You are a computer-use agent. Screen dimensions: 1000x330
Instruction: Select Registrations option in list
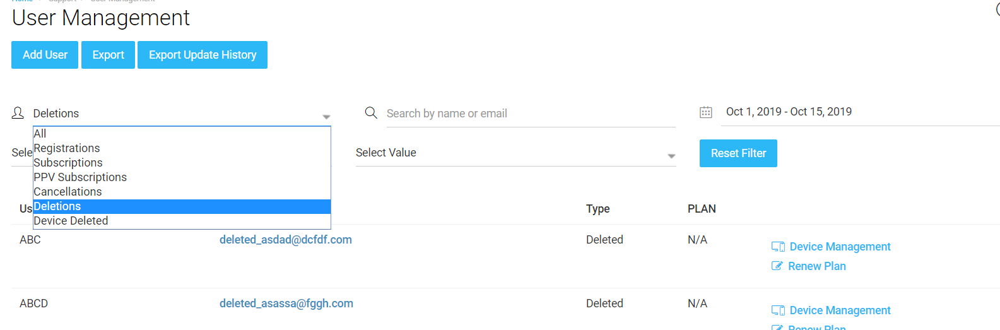[x=182, y=148]
